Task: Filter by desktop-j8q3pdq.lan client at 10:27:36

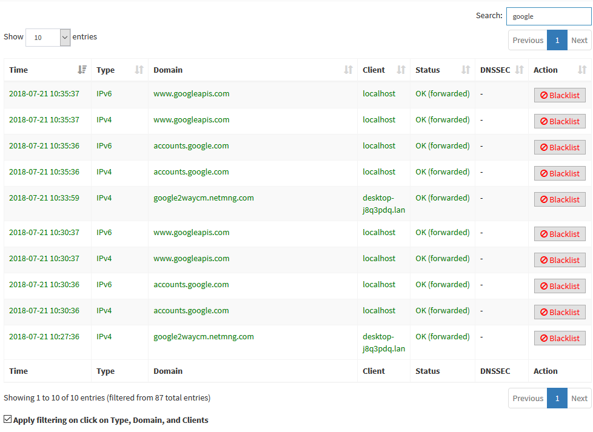Action: pos(383,342)
